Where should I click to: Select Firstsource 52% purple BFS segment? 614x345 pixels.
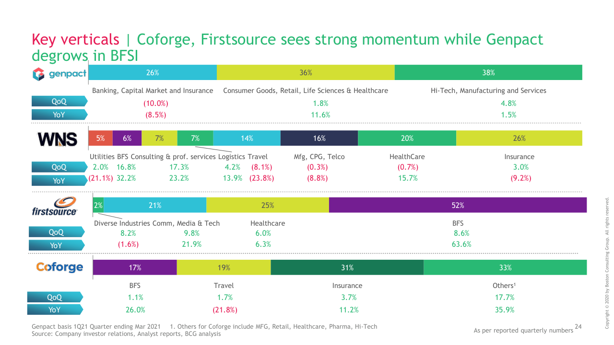click(458, 205)
